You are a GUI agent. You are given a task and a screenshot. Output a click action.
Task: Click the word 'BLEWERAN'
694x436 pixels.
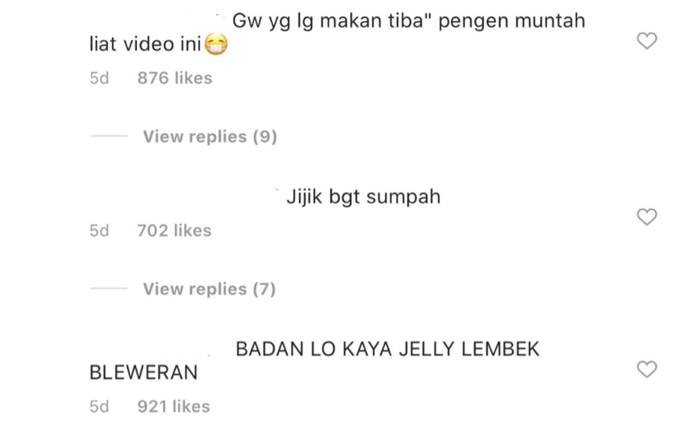point(144,372)
